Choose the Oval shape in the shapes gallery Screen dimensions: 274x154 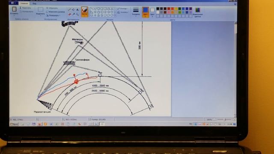click(x=98, y=9)
